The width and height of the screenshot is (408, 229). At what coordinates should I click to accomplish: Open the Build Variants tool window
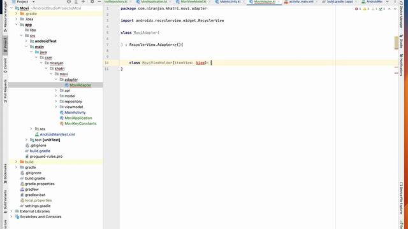(x=5, y=202)
